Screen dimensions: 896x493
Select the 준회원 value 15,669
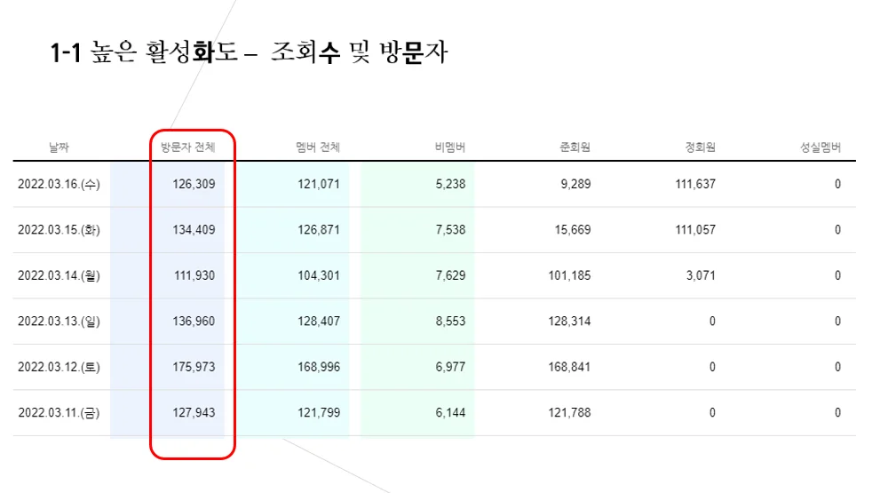[x=573, y=230]
